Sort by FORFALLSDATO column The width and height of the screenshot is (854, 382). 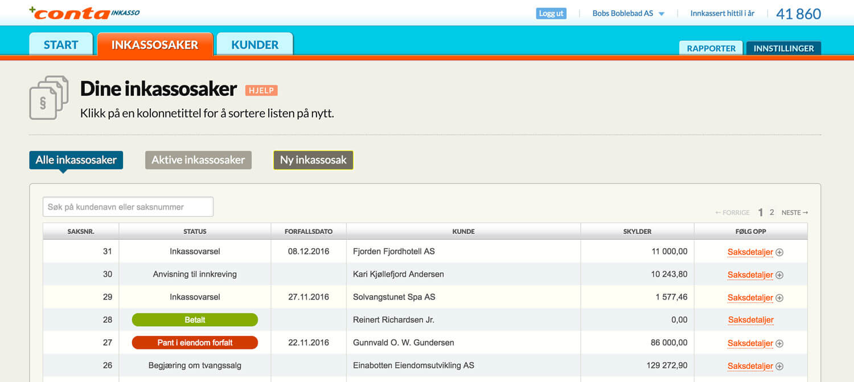[309, 232]
